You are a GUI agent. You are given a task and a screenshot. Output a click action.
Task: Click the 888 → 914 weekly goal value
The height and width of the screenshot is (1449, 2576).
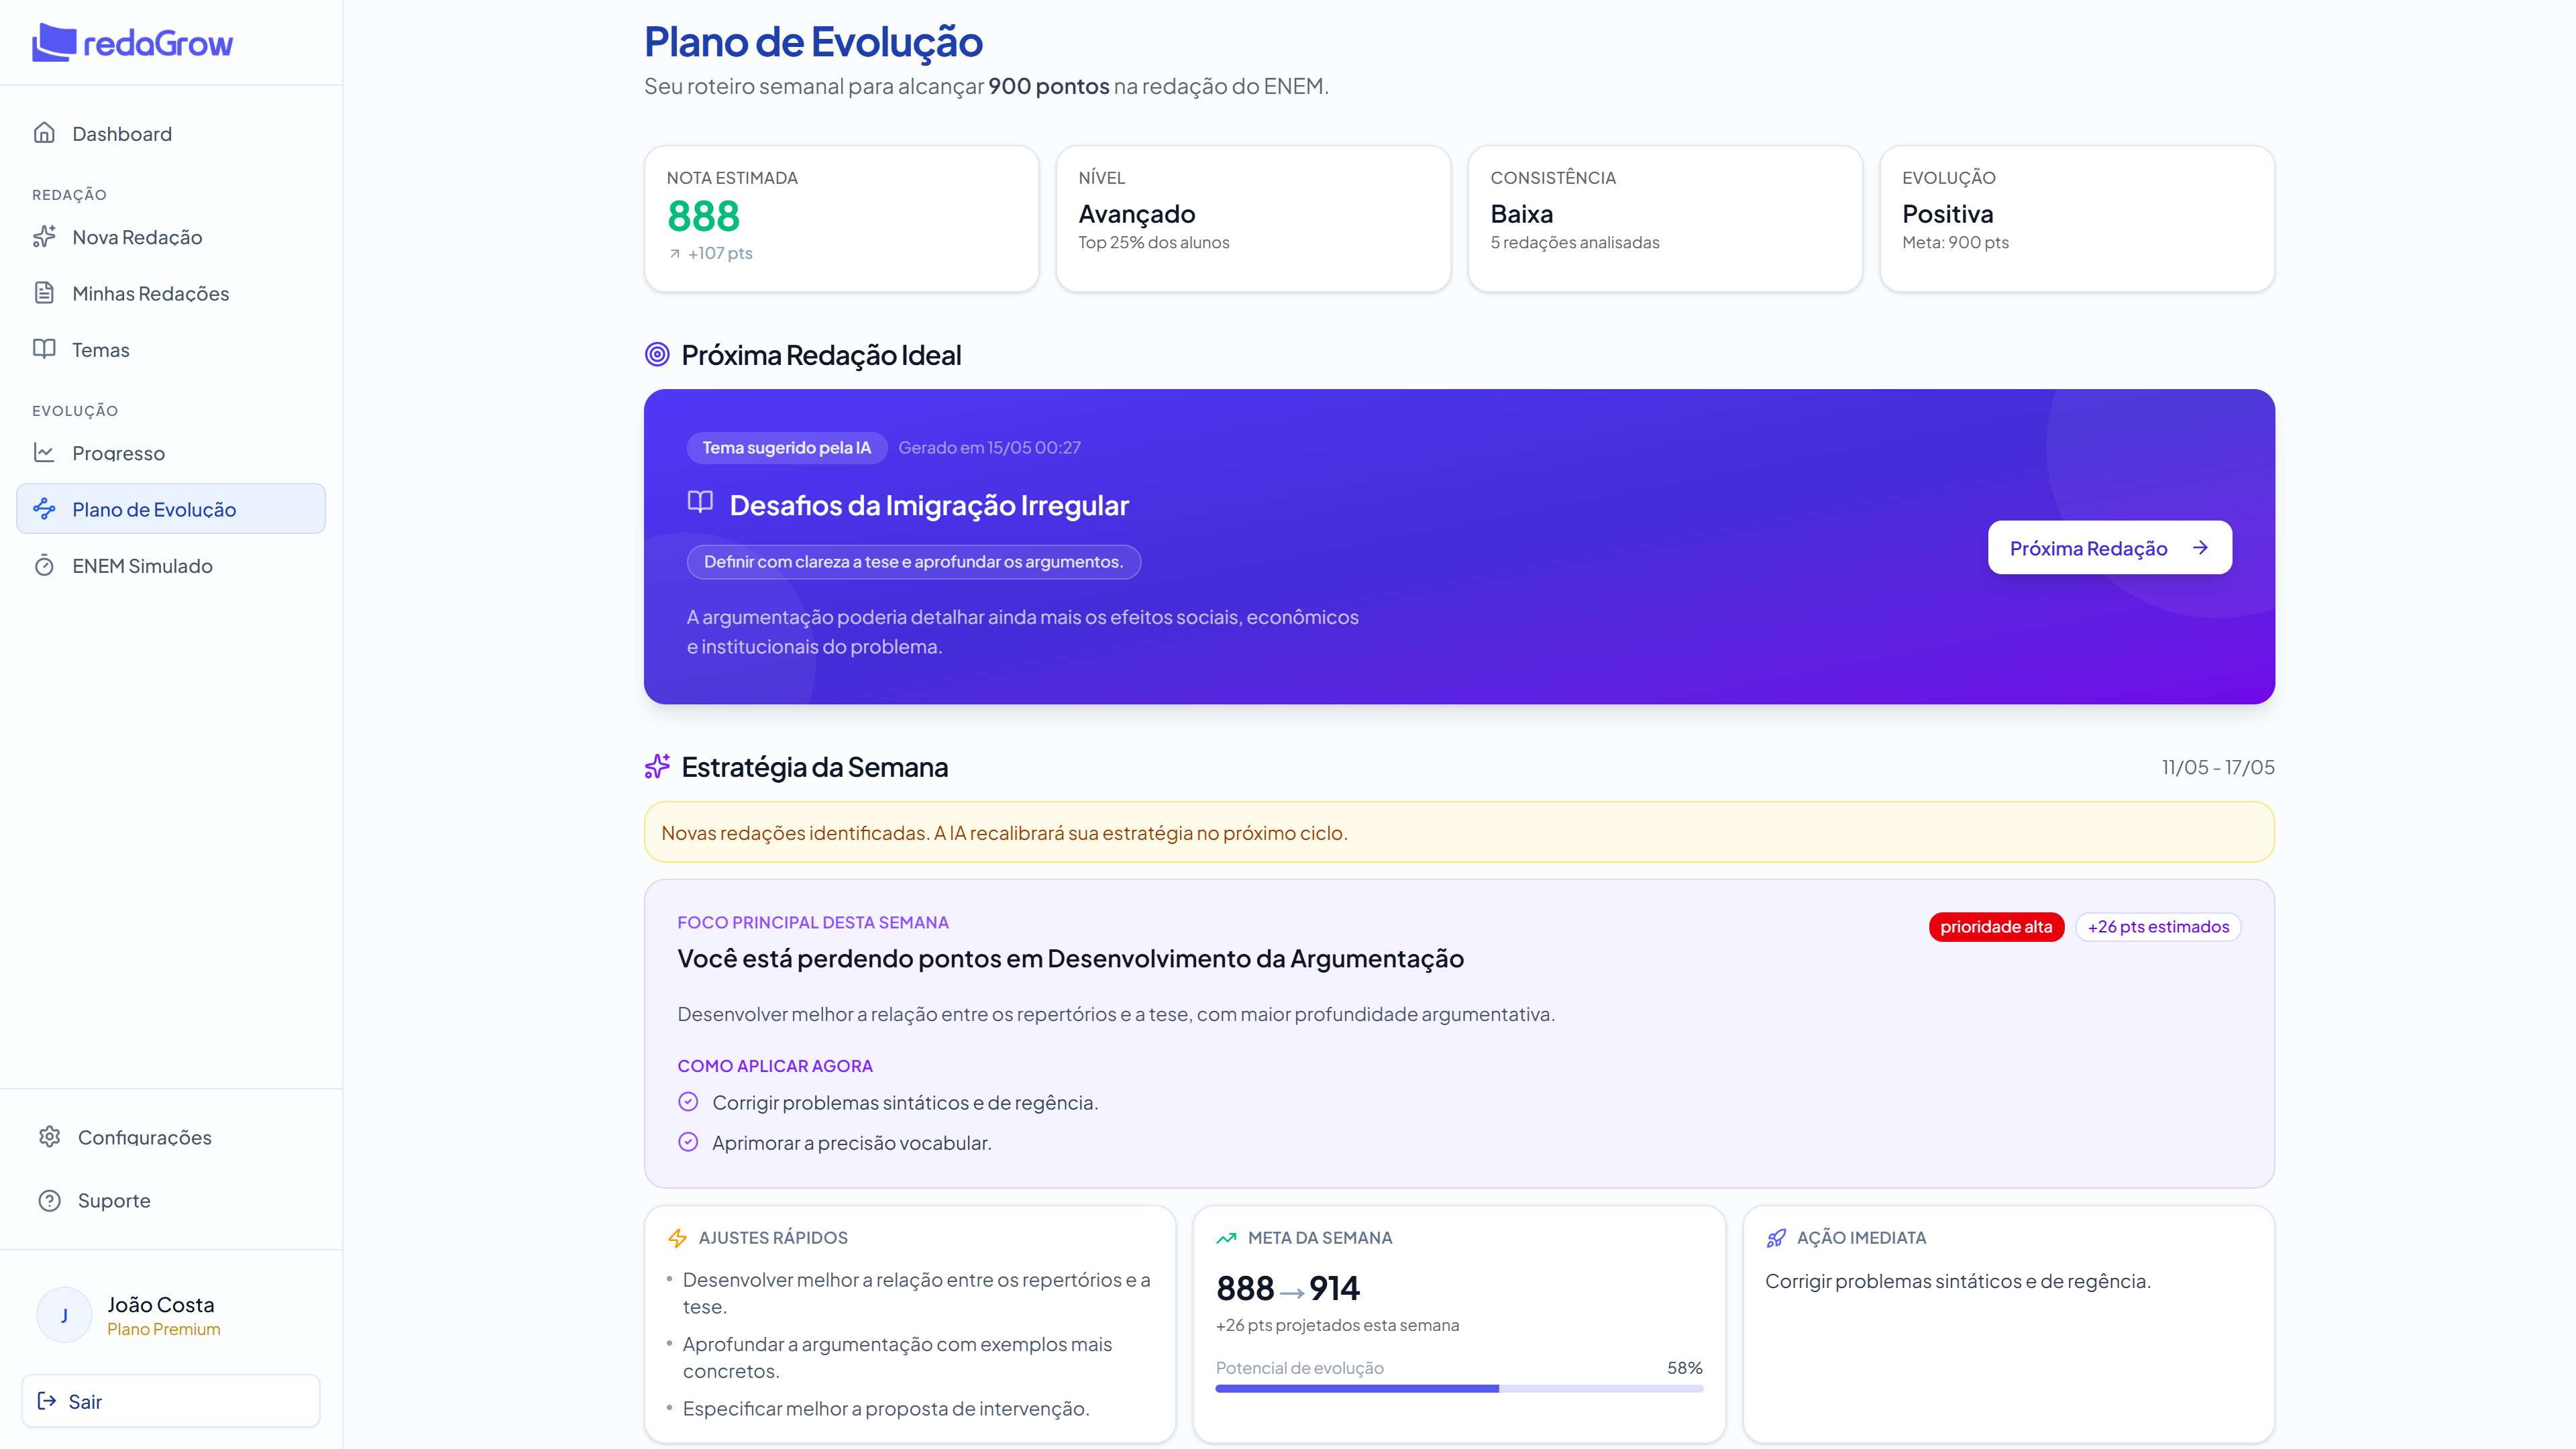point(1288,1288)
